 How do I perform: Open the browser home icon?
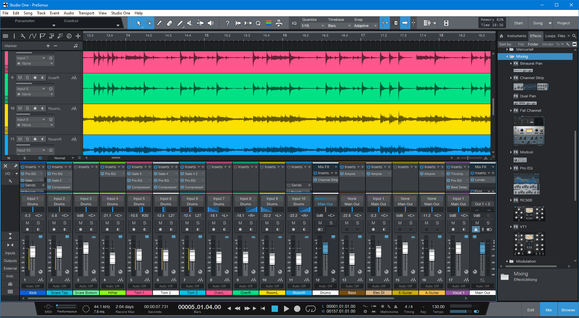pos(501,36)
